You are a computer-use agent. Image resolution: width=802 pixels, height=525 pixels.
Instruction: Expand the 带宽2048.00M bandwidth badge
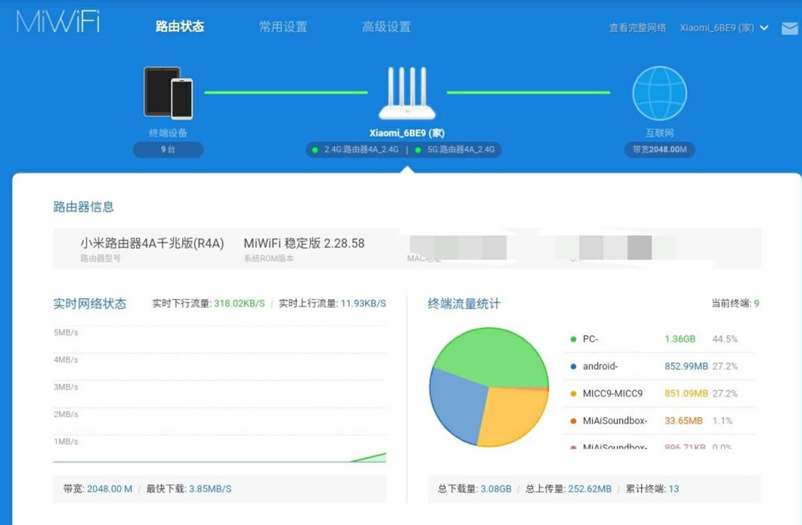pyautogui.click(x=658, y=150)
